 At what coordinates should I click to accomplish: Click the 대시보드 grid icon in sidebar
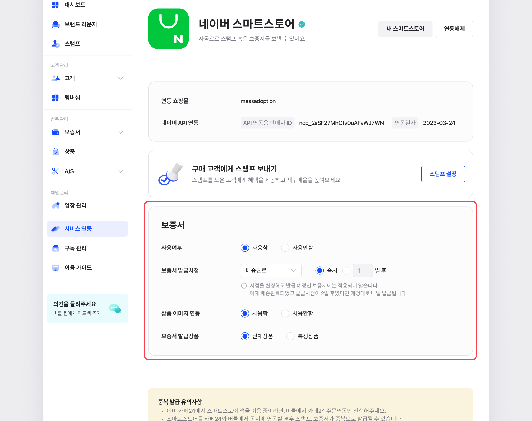(x=55, y=5)
